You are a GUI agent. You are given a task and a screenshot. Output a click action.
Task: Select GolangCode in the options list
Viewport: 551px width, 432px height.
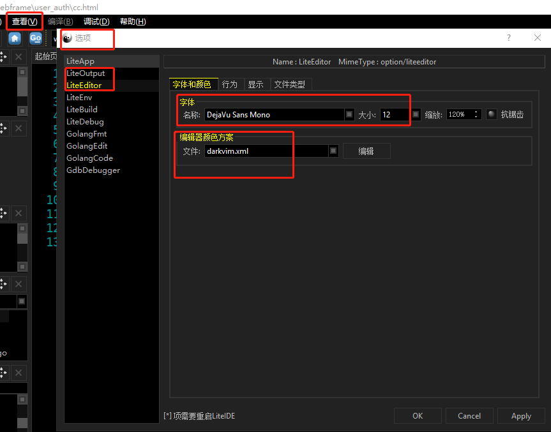coord(112,158)
